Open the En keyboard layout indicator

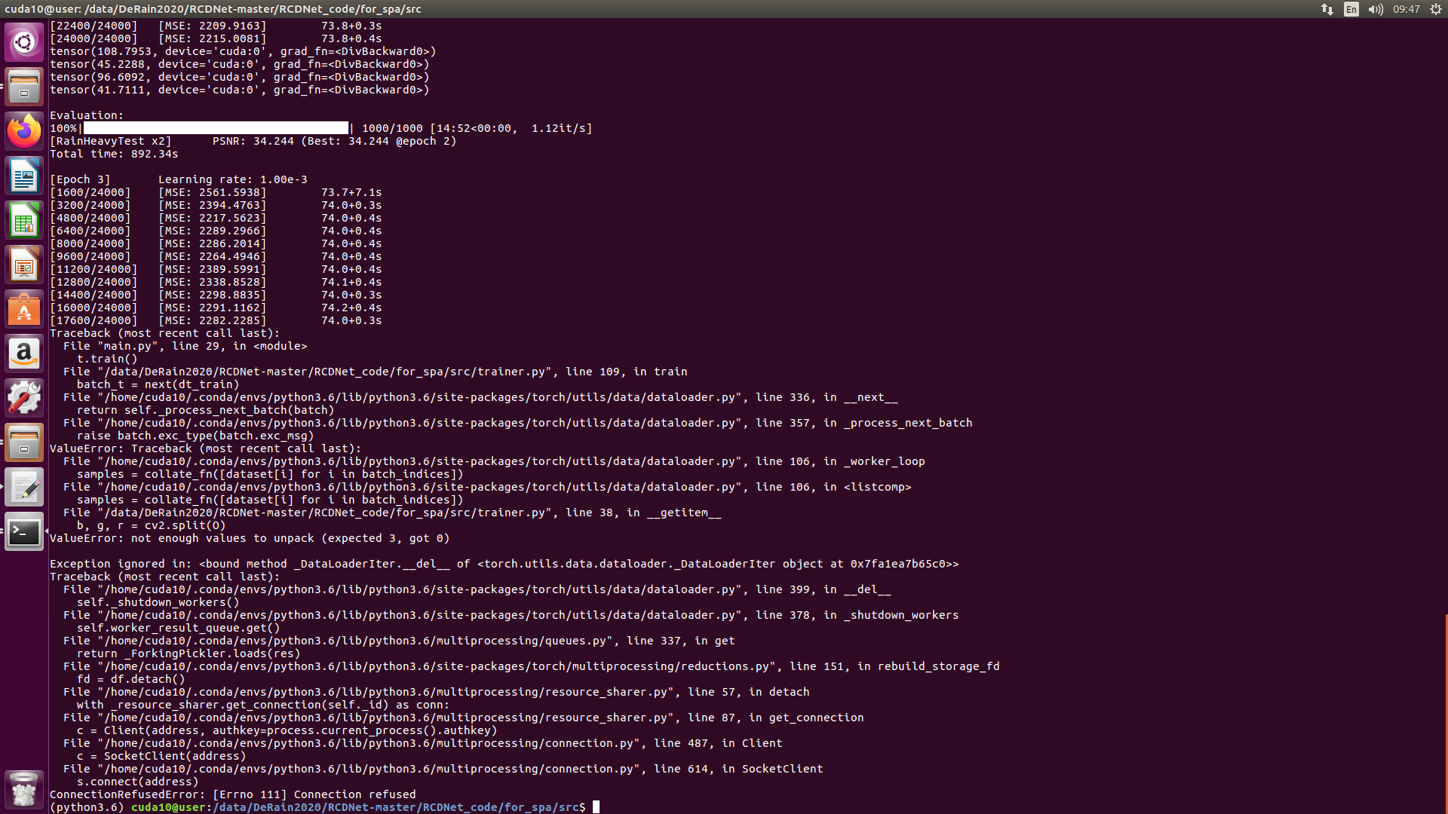coord(1351,9)
